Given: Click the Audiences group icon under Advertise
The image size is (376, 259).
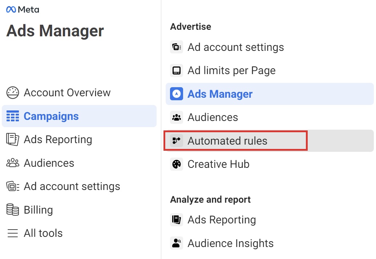Looking at the screenshot, I should click(x=177, y=117).
